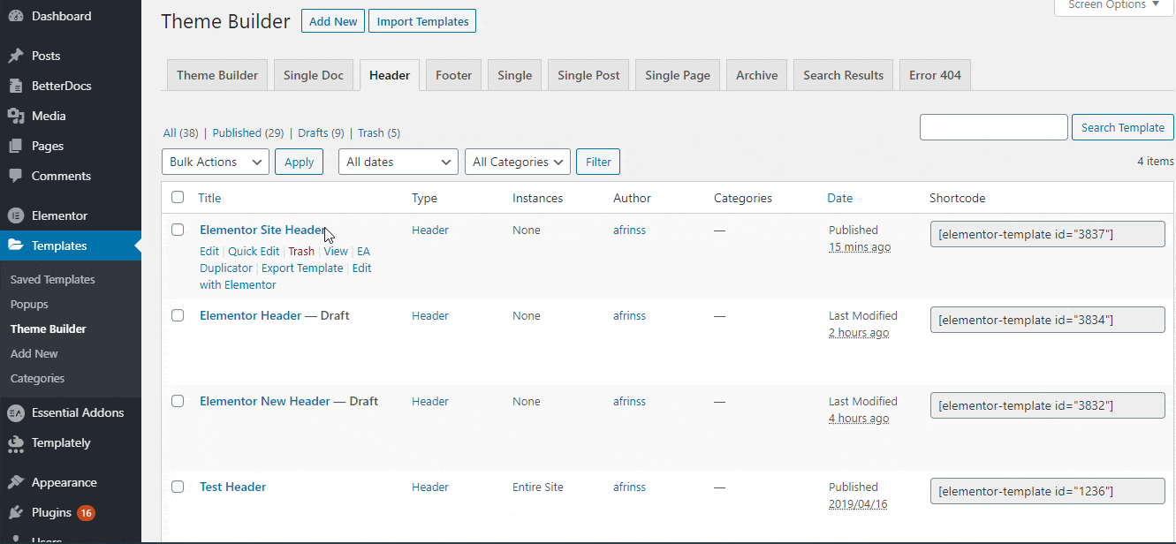The height and width of the screenshot is (544, 1176).
Task: Open the Plugins plug icon
Action: (16, 512)
